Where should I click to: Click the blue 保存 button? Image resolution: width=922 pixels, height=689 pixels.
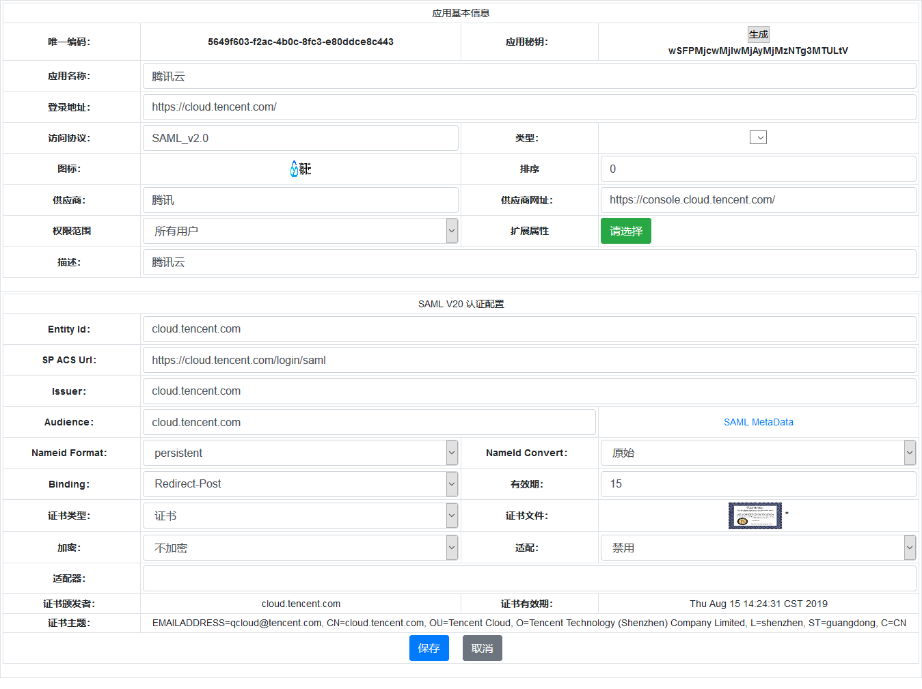pos(429,648)
